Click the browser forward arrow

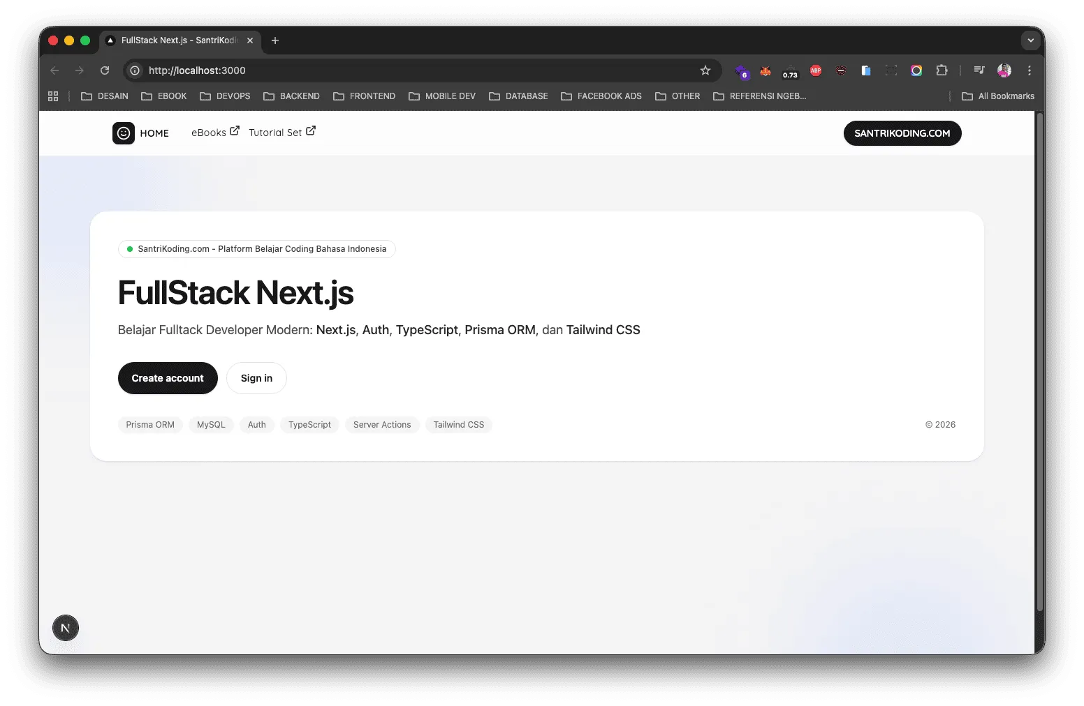point(80,70)
